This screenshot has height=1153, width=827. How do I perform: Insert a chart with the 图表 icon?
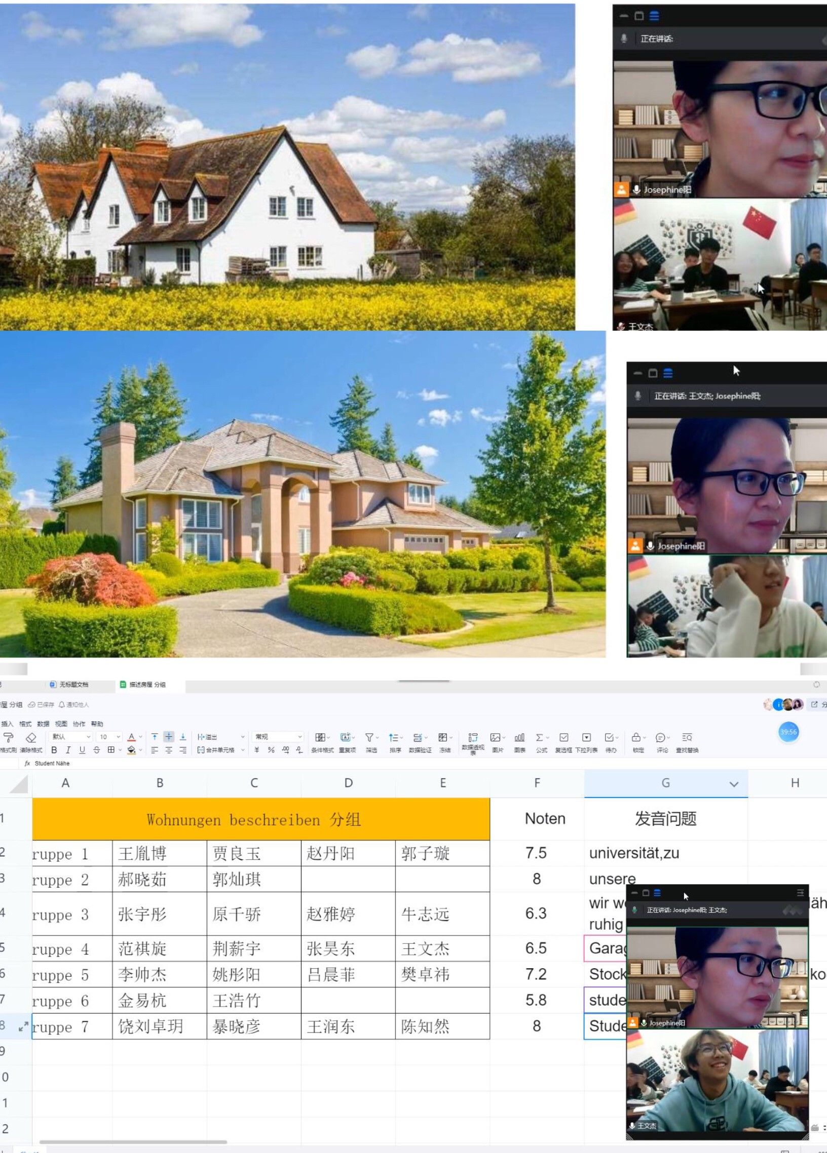point(519,737)
